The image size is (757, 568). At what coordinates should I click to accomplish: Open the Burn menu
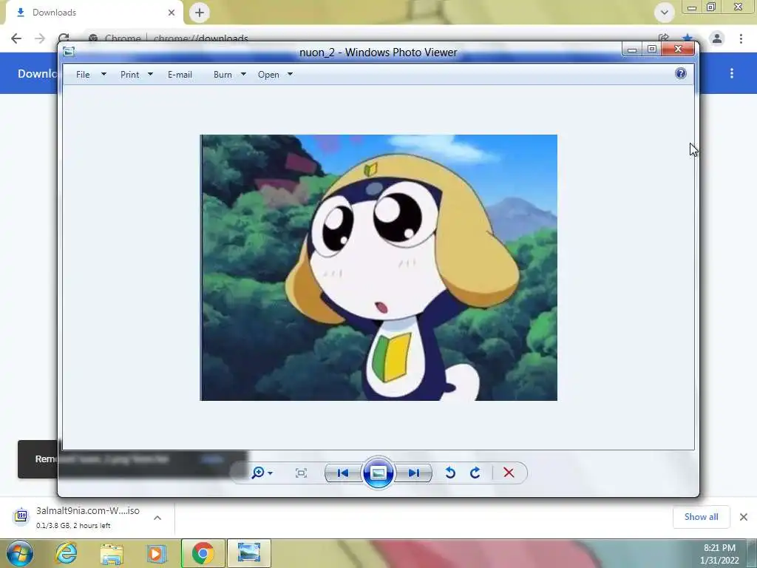coord(223,75)
